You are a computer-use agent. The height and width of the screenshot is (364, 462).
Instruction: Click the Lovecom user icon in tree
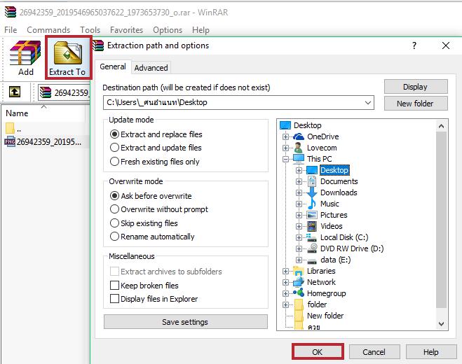pyautogui.click(x=298, y=148)
